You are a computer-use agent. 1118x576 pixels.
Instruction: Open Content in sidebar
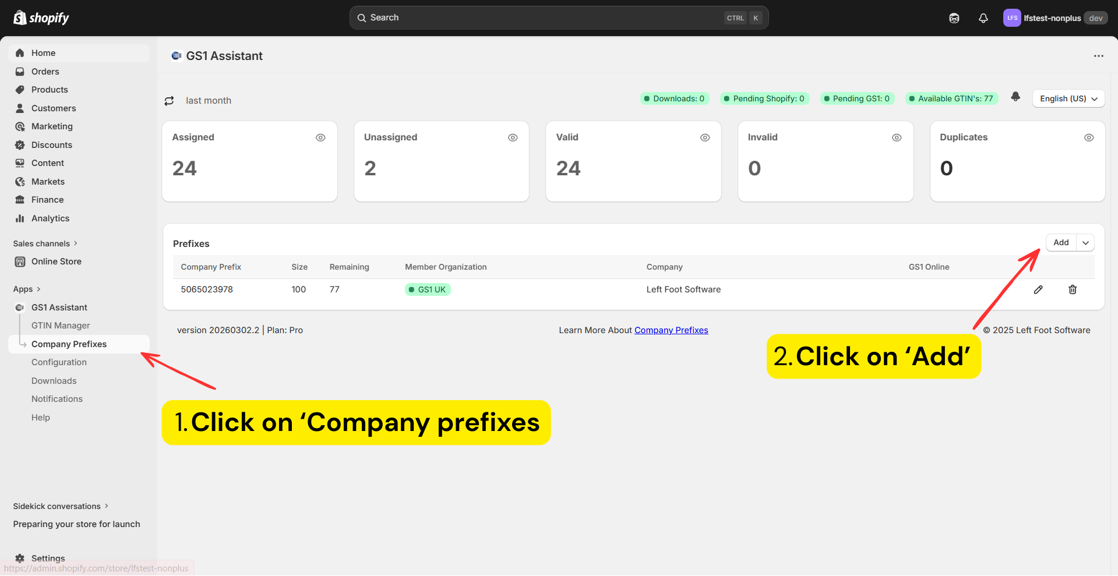click(x=79, y=163)
